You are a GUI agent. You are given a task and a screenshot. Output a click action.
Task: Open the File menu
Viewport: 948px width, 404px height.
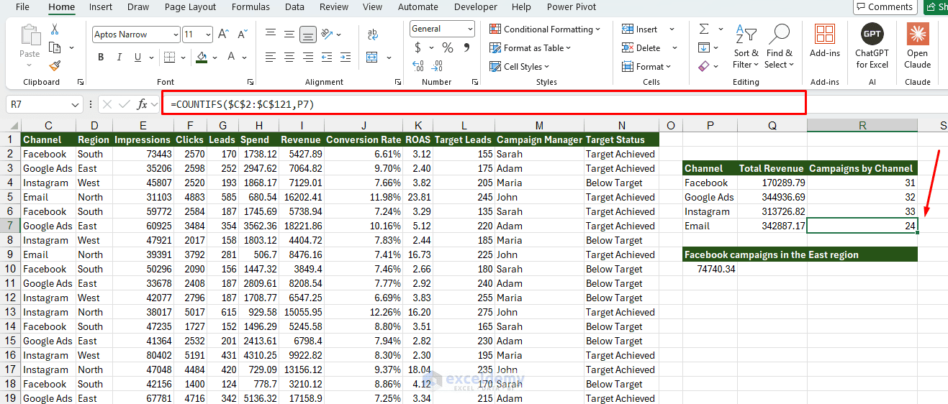click(22, 7)
